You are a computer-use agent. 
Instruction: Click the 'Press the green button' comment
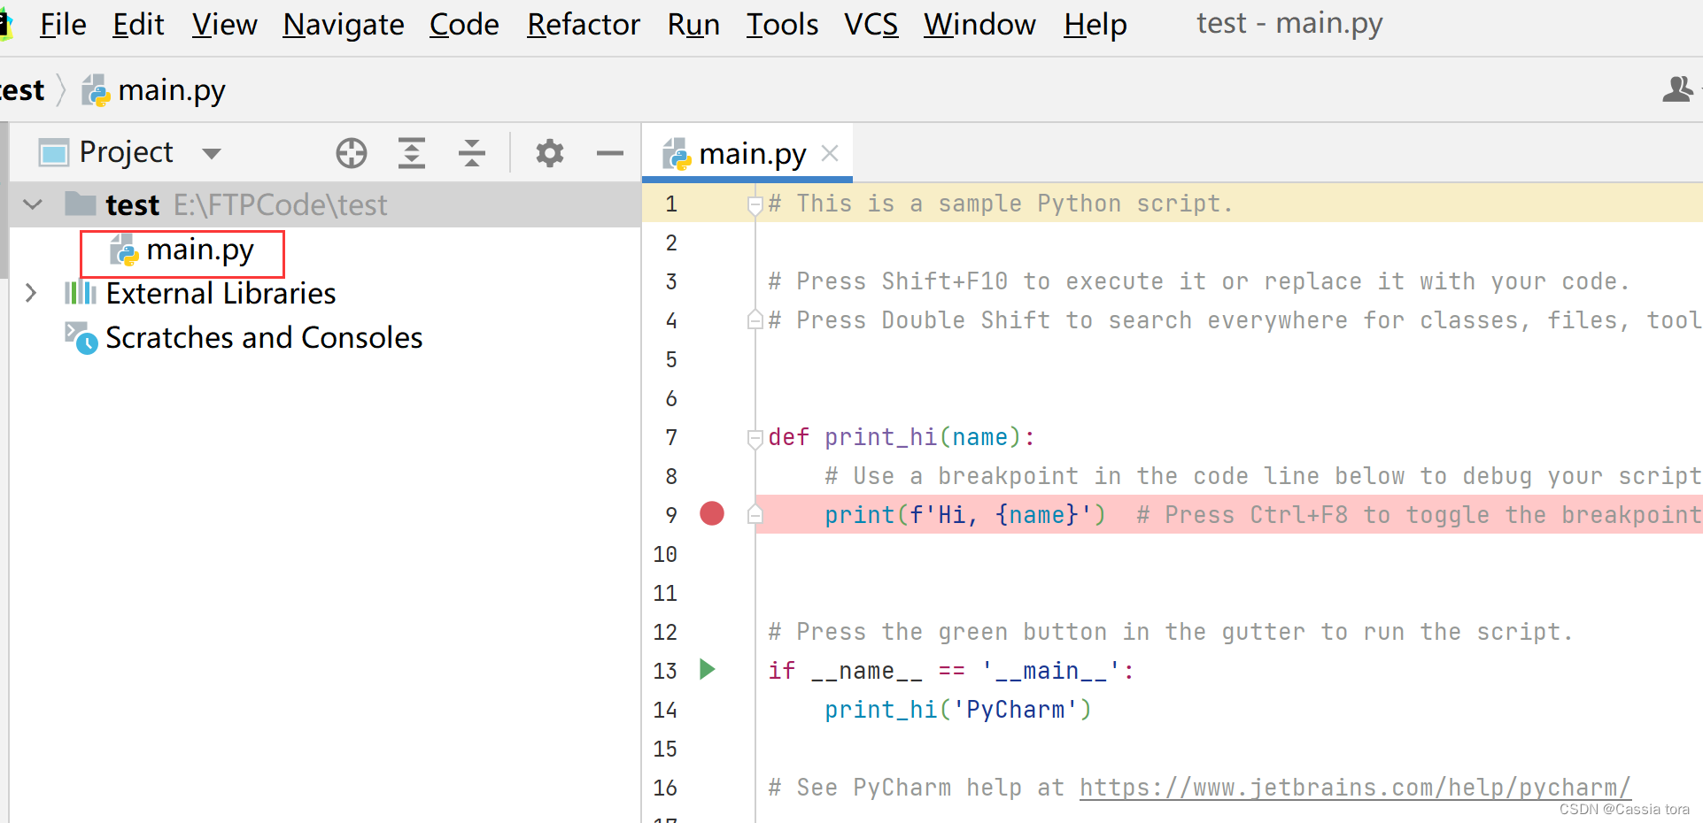point(1171,632)
